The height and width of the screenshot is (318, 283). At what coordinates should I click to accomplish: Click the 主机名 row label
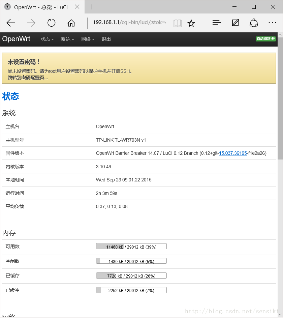pyautogui.click(x=12, y=126)
